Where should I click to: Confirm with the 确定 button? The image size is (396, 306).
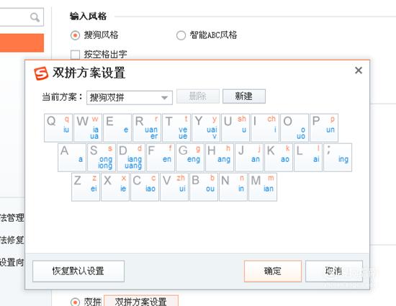click(x=273, y=271)
